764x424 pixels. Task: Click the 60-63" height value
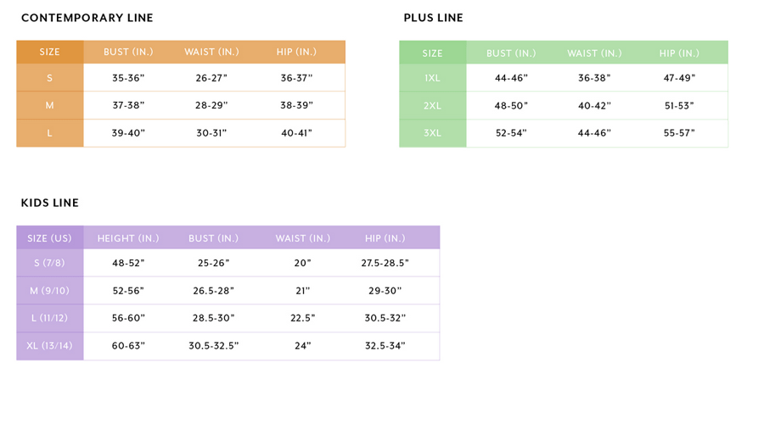[128, 346]
